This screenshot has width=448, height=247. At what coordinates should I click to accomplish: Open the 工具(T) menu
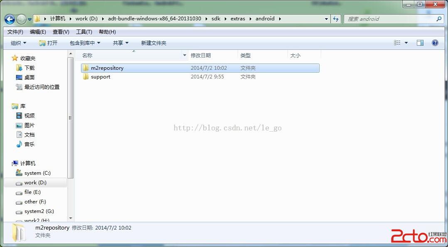[x=84, y=32]
